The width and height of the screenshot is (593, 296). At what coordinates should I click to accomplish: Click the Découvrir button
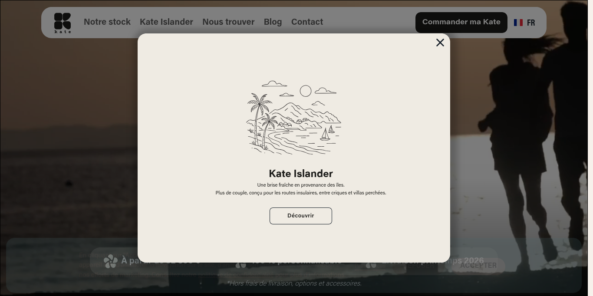300,216
